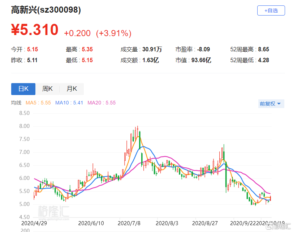
Task: Click the 今开 value 5.15
Action: 33,50
